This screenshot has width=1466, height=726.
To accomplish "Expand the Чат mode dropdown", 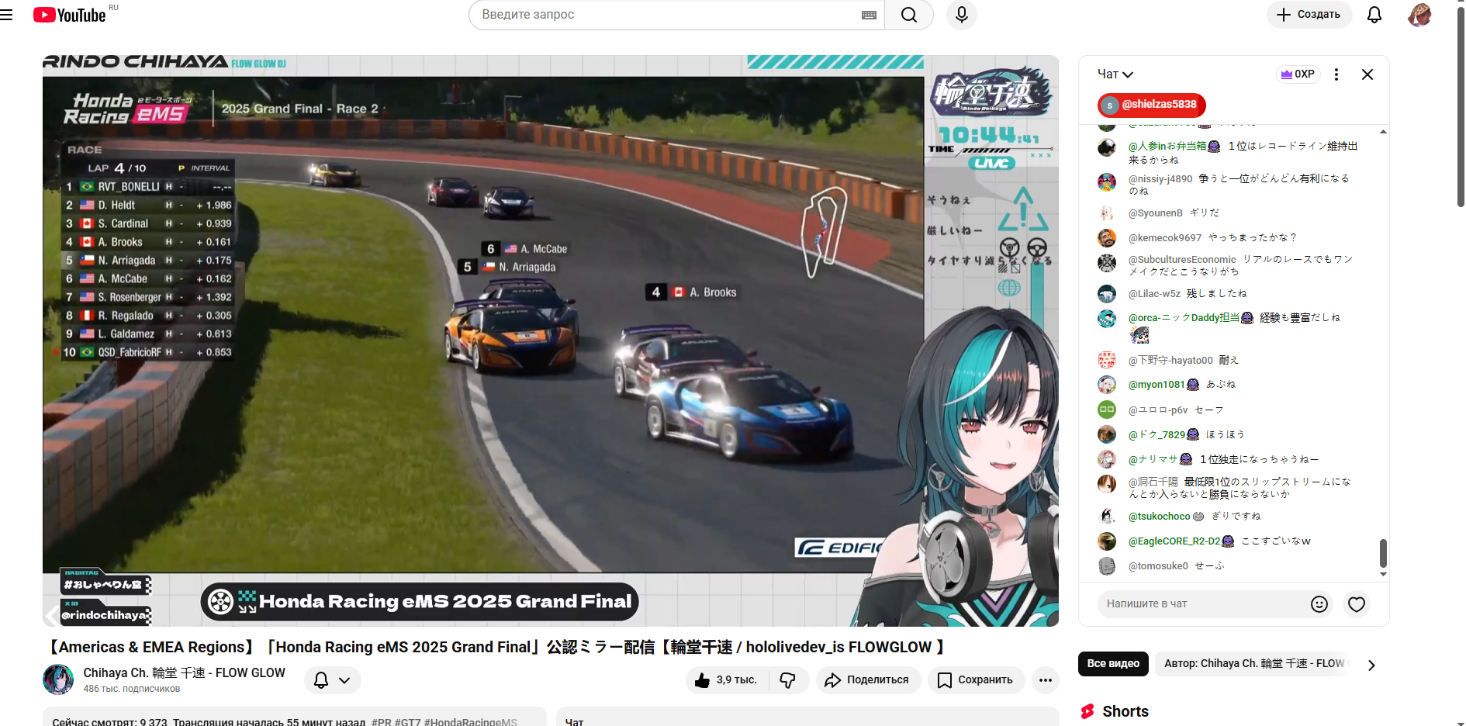I will 1115,74.
